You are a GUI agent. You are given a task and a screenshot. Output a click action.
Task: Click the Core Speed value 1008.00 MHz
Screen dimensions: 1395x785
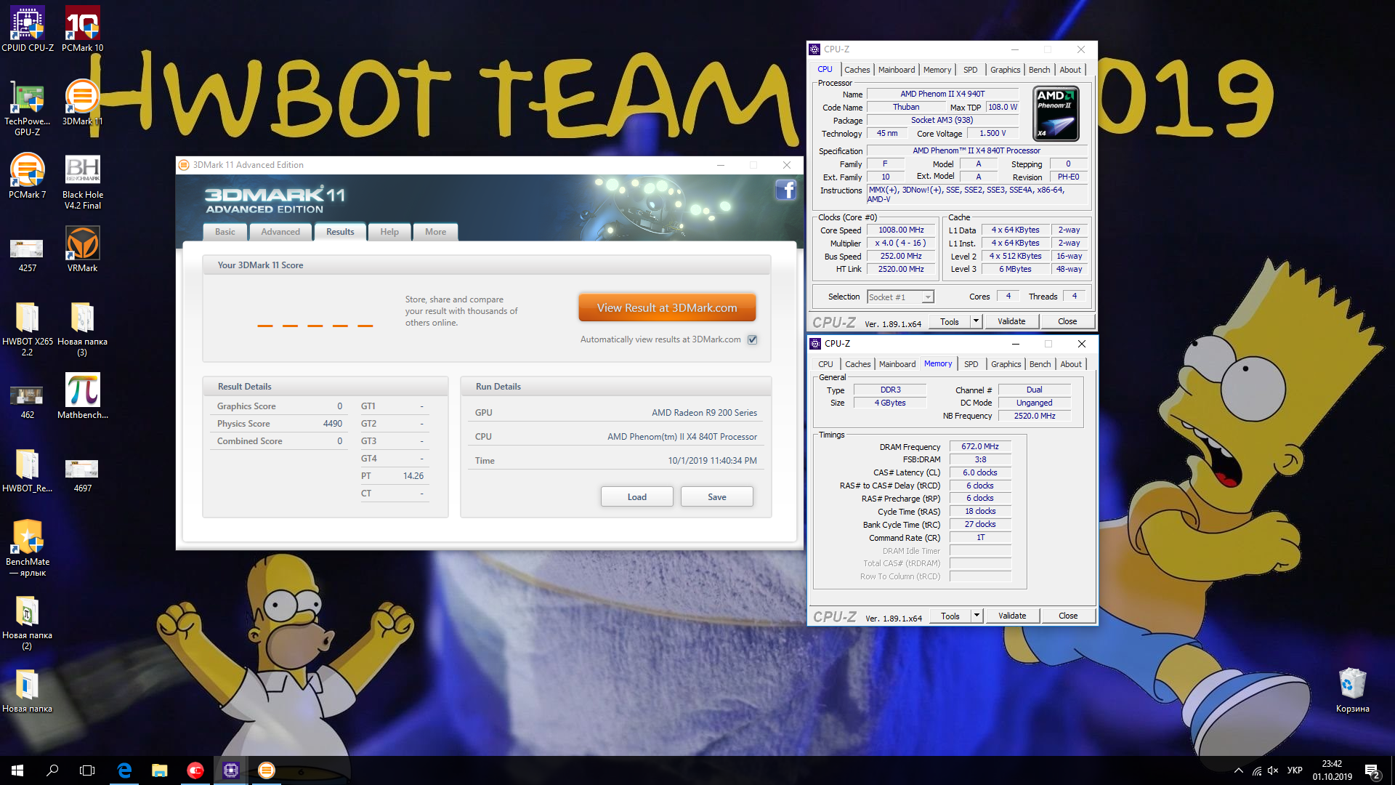pyautogui.click(x=901, y=230)
